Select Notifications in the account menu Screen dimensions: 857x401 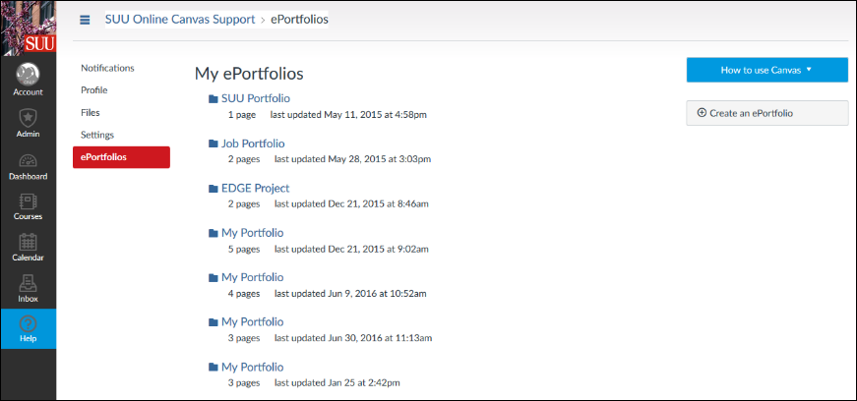107,68
